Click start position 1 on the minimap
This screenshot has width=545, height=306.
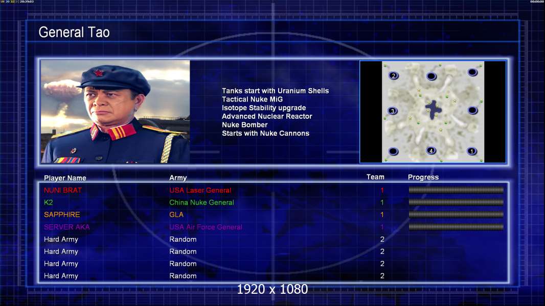[472, 151]
